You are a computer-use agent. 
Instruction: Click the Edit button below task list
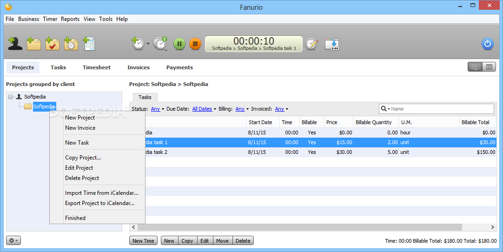[205, 241]
